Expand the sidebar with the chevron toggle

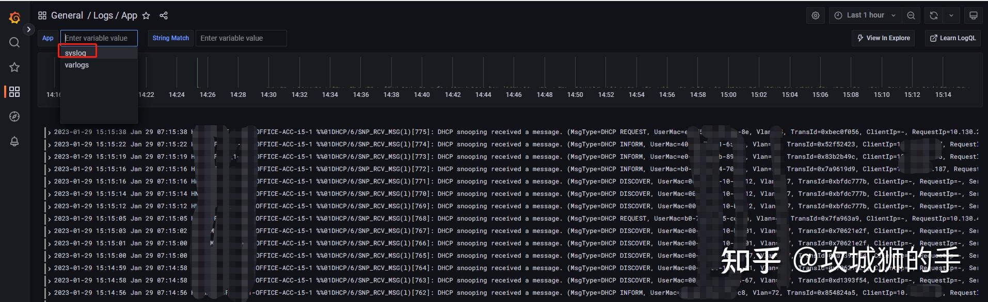(29, 29)
